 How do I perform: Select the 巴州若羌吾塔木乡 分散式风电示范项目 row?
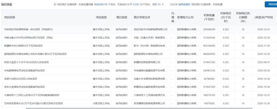33,104
